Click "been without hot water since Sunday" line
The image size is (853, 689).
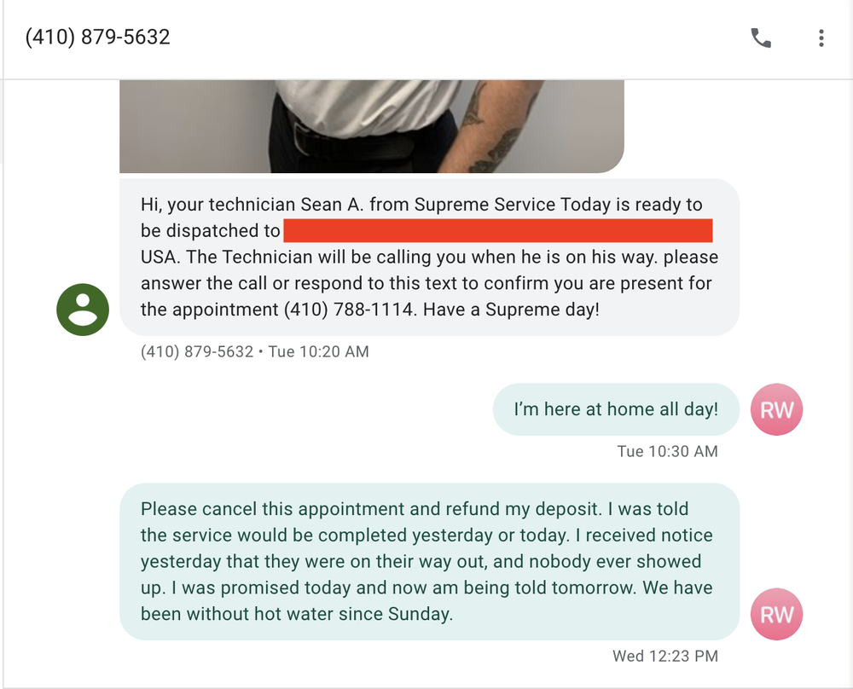pos(296,614)
